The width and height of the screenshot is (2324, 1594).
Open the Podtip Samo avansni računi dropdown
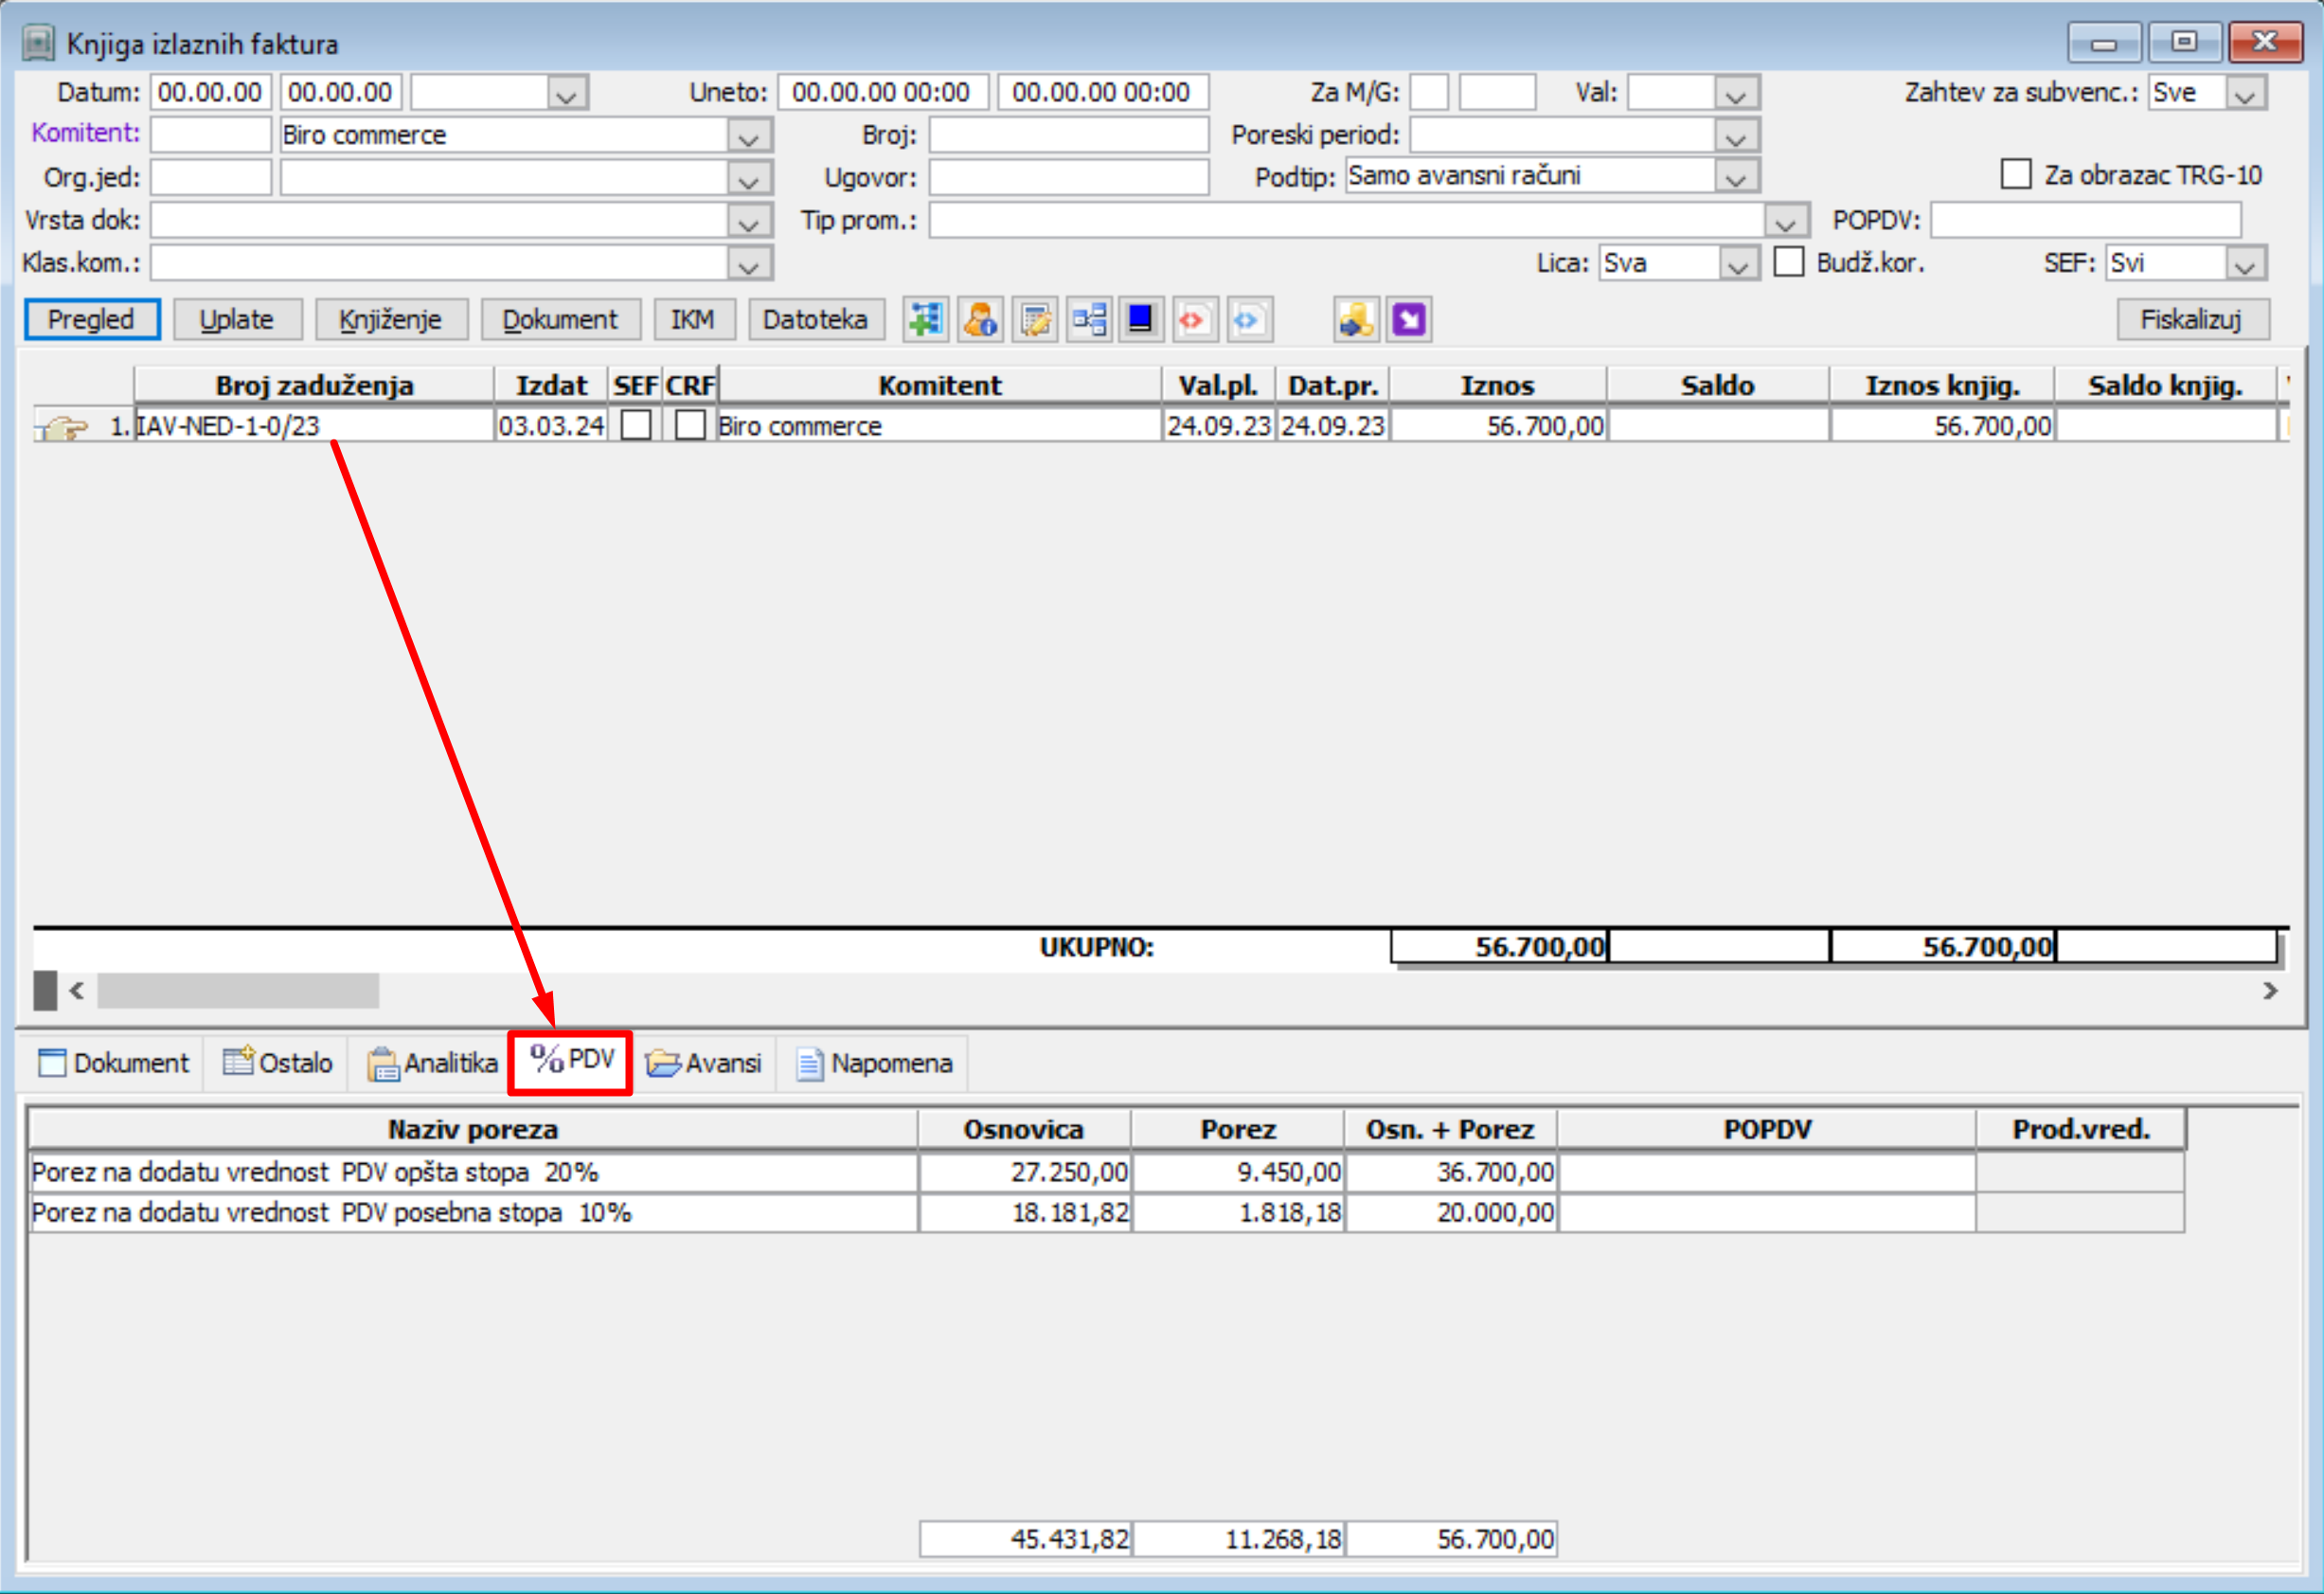coord(1736,177)
